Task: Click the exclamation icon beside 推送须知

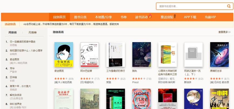Action: (x=175, y=16)
